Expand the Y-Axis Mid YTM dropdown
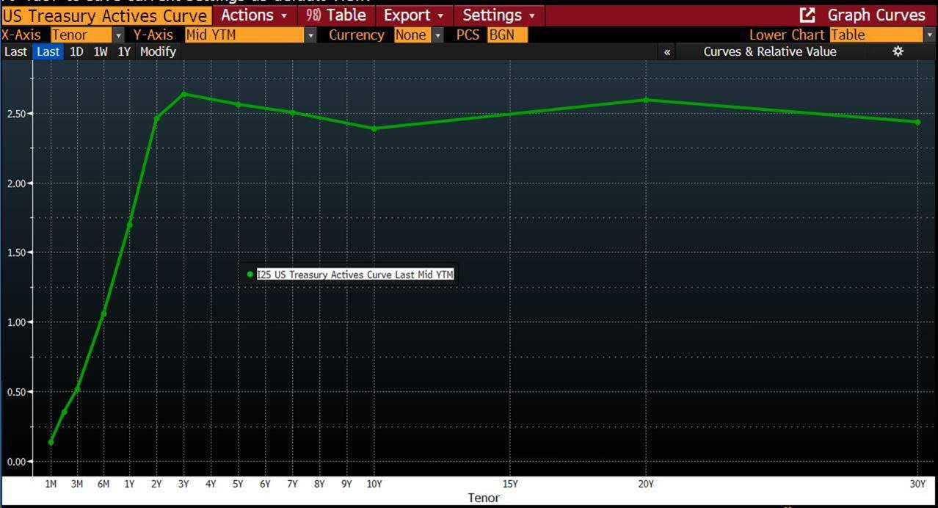Screen dimensions: 938x508 click(x=310, y=35)
